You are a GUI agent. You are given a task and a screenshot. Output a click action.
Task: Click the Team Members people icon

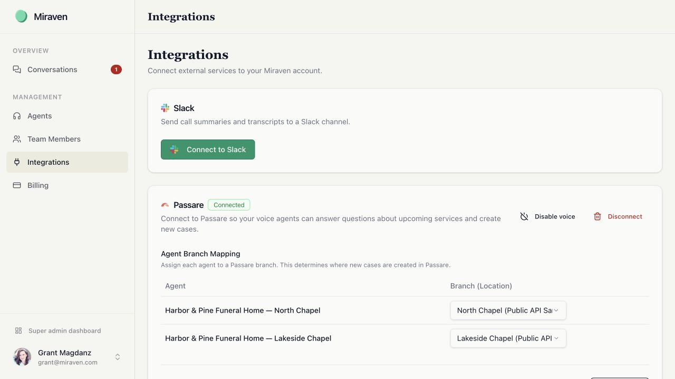click(x=17, y=139)
